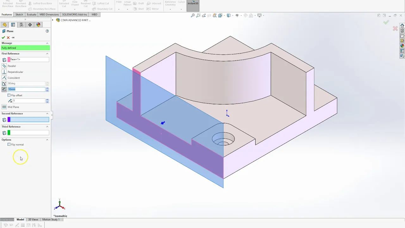The width and height of the screenshot is (405, 228).
Task: Switch to the Sketch tab
Action: pyautogui.click(x=19, y=15)
